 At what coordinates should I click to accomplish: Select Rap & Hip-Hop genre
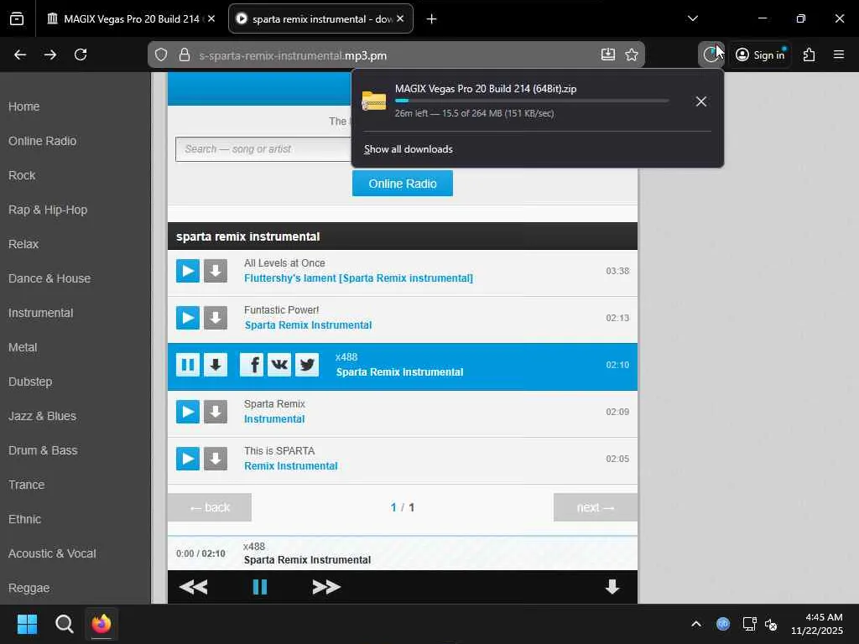pyautogui.click(x=48, y=210)
